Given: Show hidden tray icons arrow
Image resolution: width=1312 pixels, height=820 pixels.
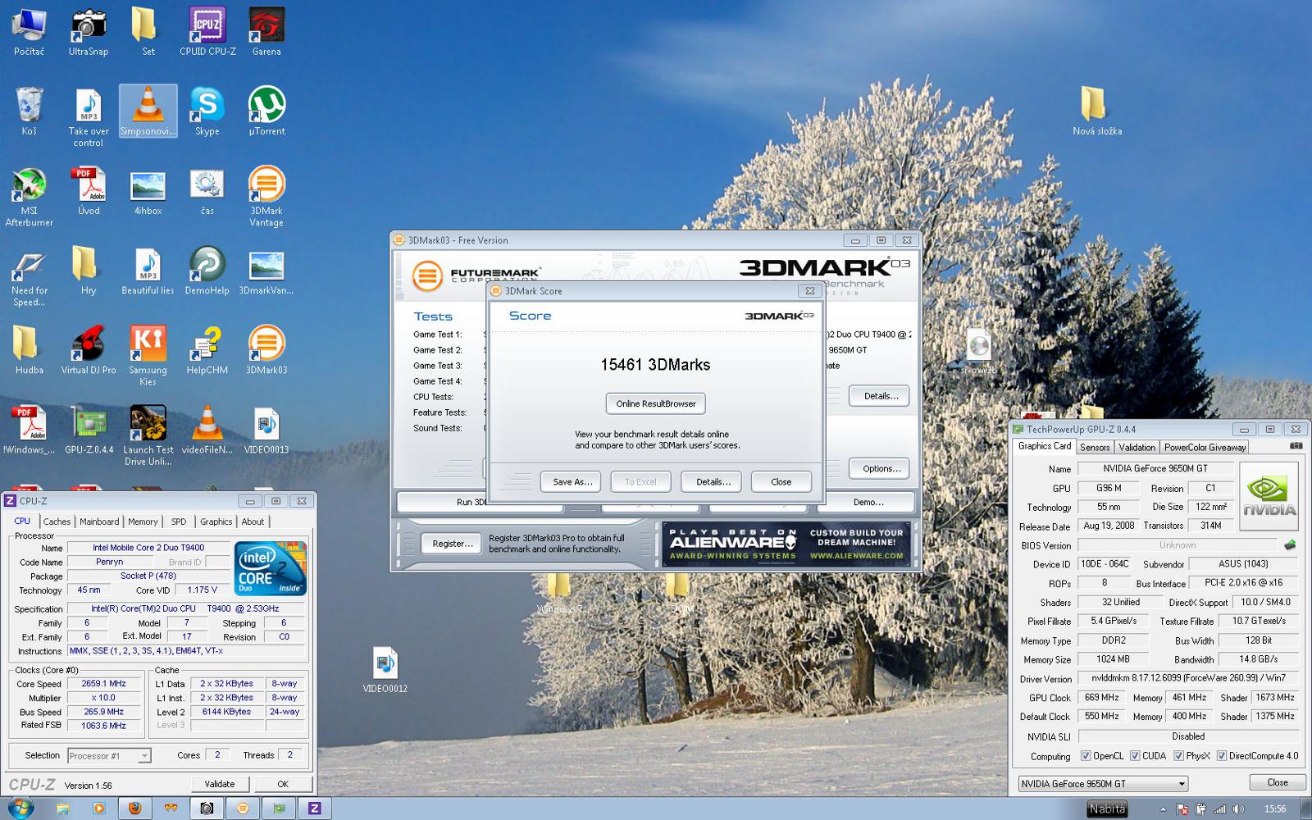Looking at the screenshot, I should pos(1163,809).
